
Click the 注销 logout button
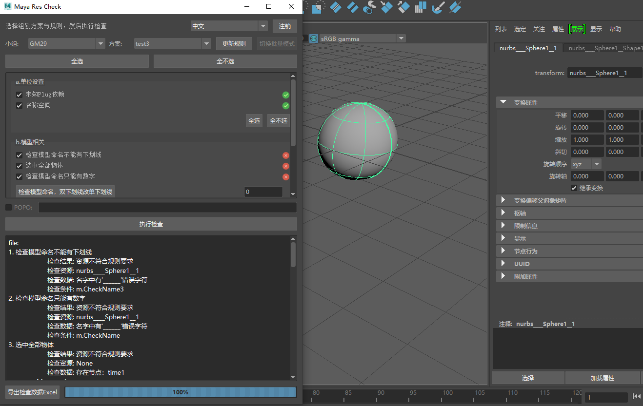285,26
